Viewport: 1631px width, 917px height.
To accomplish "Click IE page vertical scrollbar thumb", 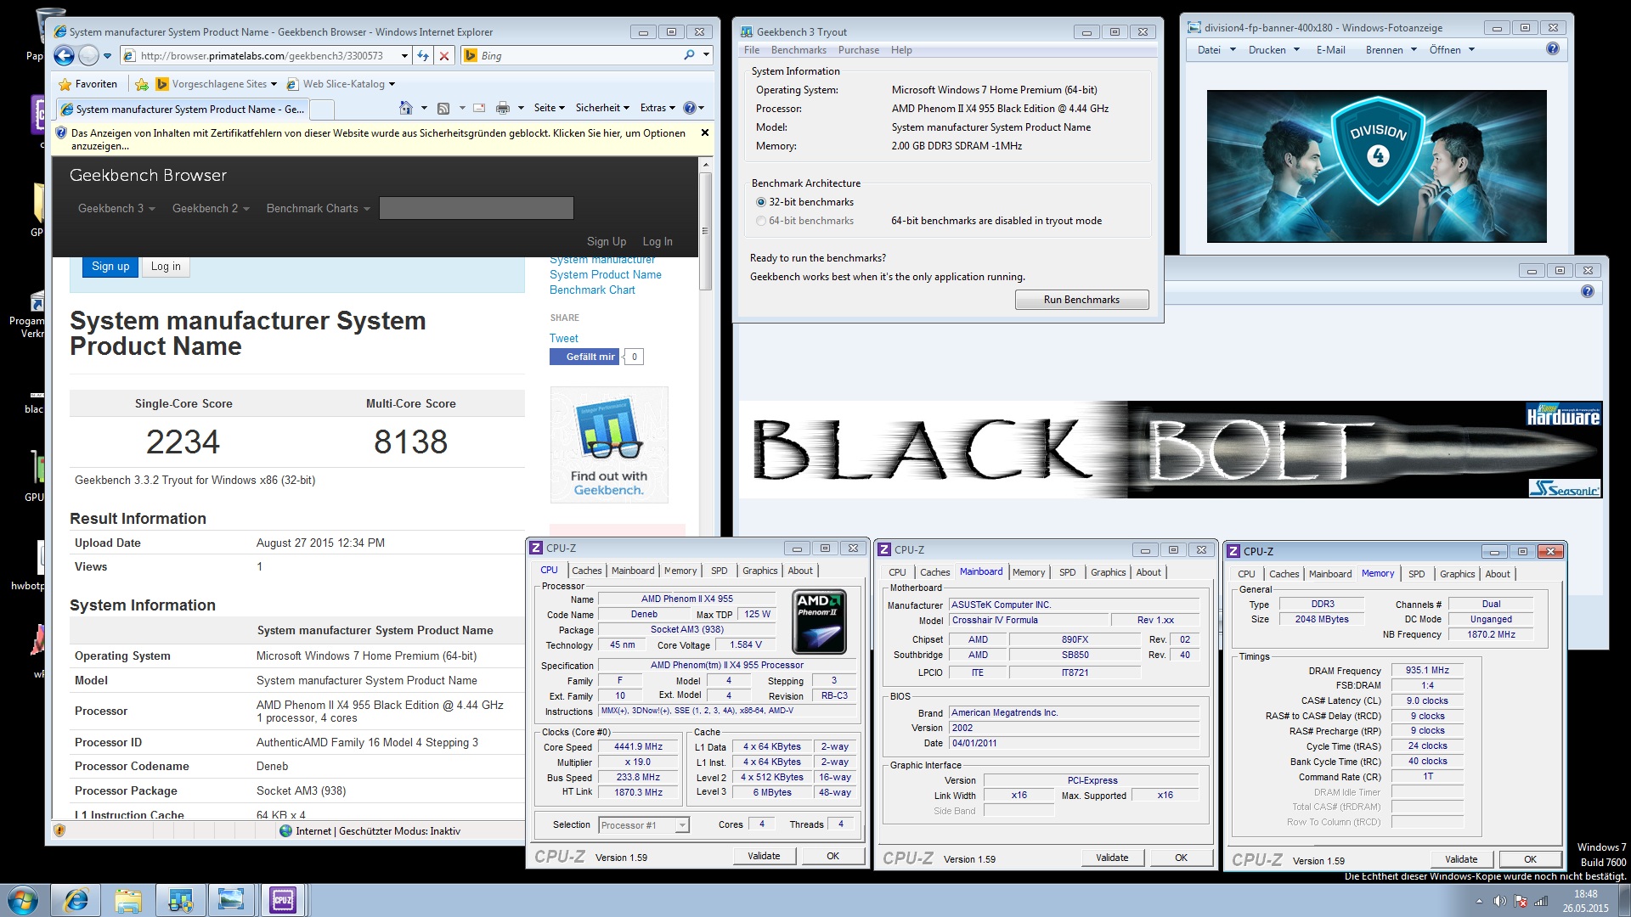I will click(705, 232).
